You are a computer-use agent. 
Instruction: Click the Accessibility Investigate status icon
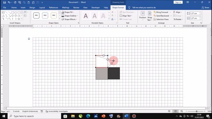[47, 111]
